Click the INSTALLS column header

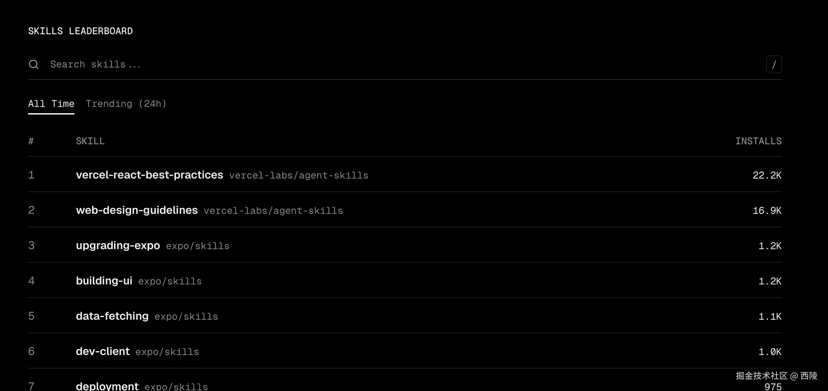tap(758, 141)
